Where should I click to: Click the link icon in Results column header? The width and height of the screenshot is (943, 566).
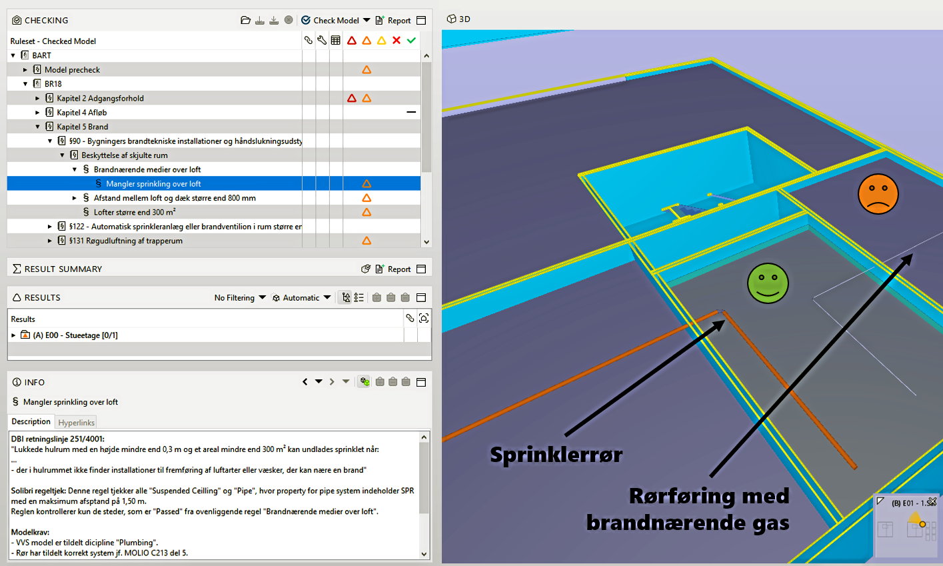pyautogui.click(x=410, y=319)
